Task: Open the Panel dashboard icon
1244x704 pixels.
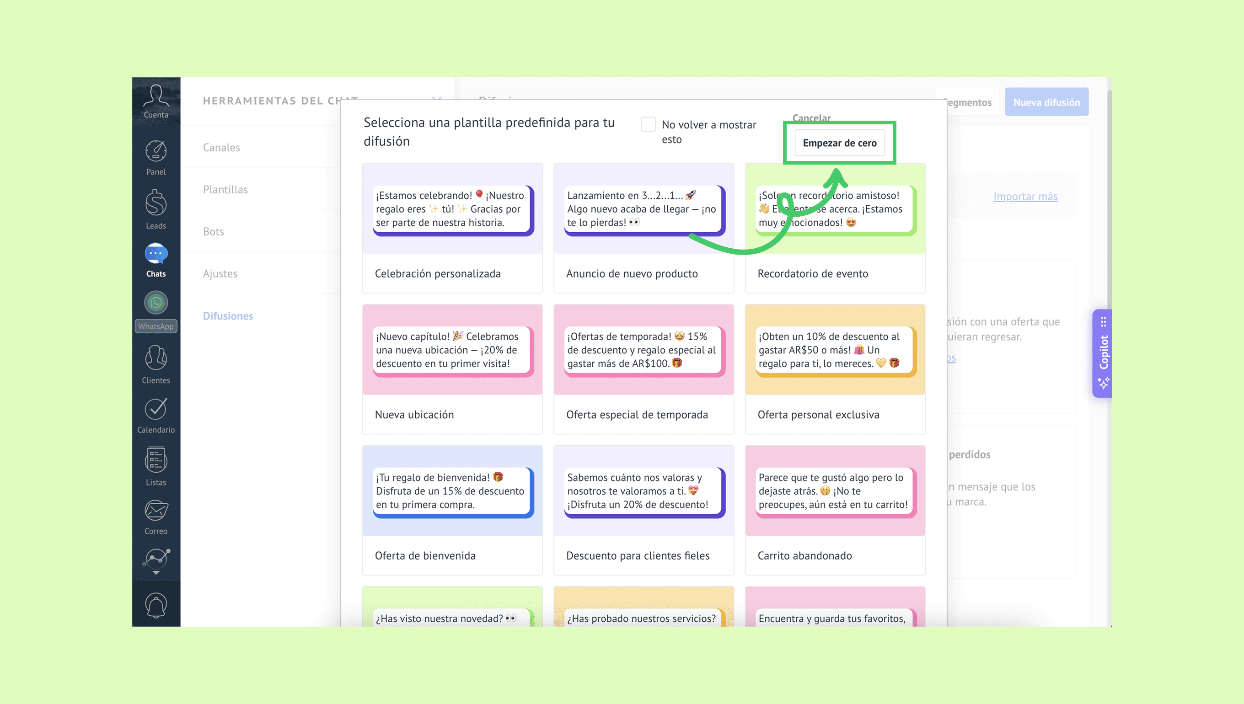Action: (x=156, y=152)
